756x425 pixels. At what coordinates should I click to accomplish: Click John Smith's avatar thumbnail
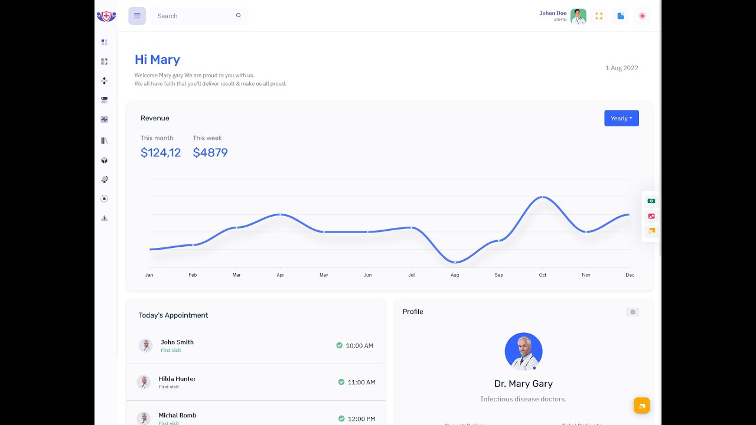pyautogui.click(x=145, y=345)
